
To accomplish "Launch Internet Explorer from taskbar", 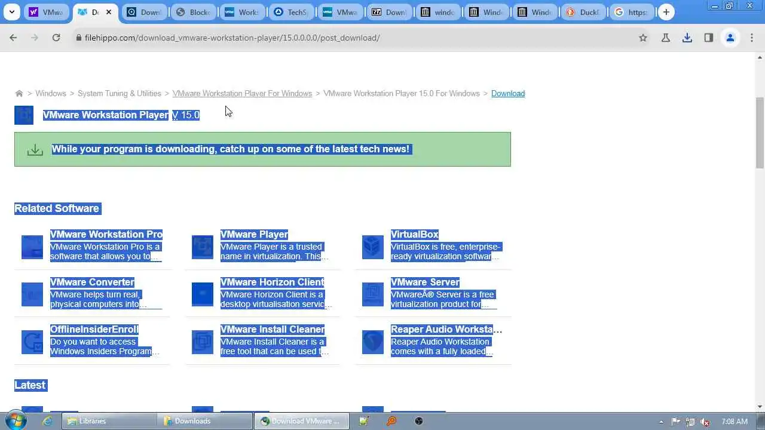I will point(47,421).
